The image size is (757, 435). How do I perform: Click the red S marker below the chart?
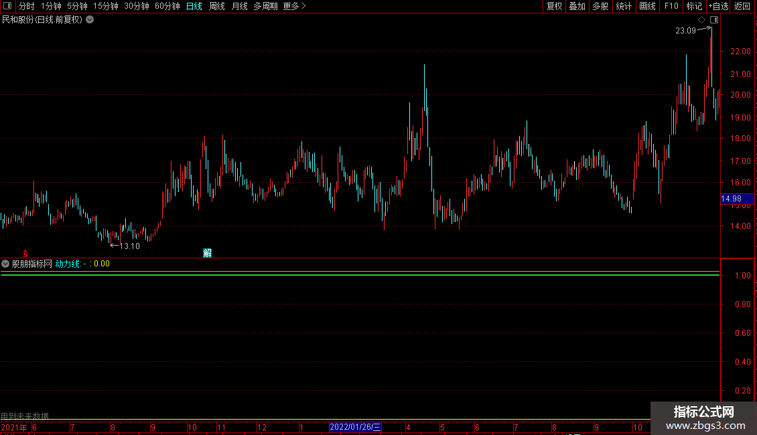[x=25, y=254]
